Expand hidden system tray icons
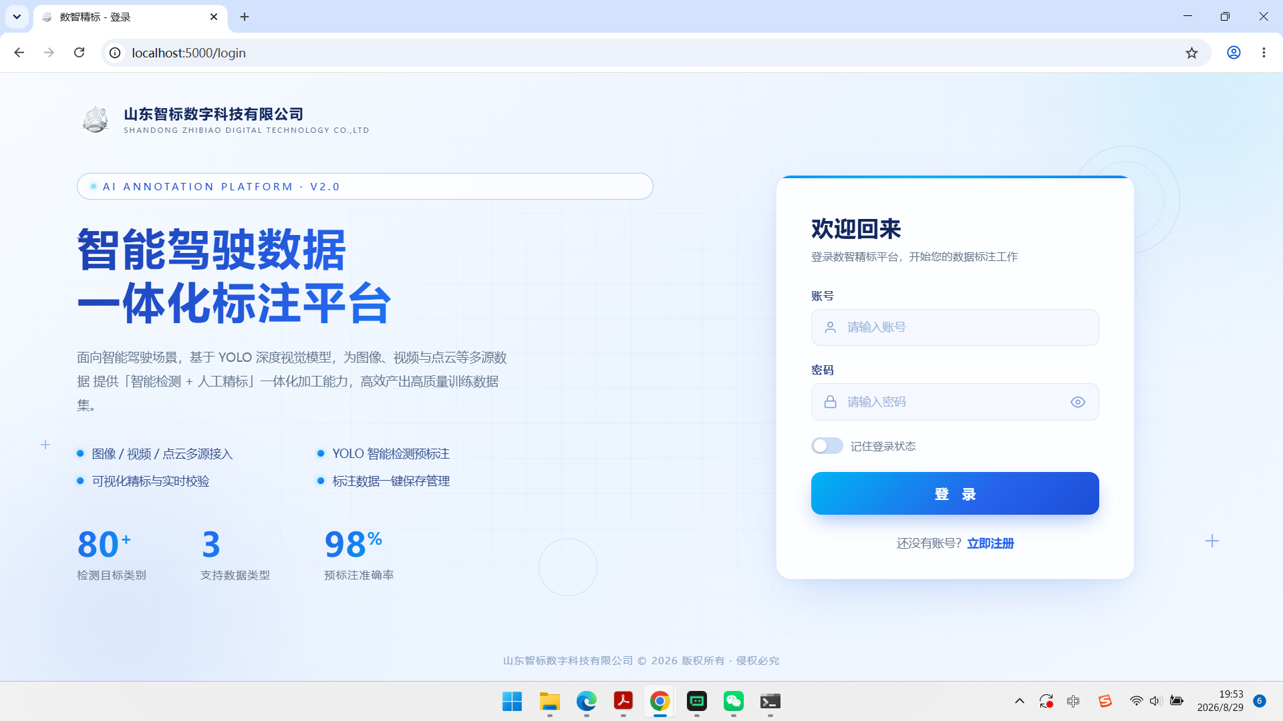The width and height of the screenshot is (1283, 721). coord(1019,701)
